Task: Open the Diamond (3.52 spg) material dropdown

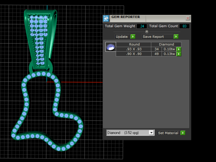Action: pyautogui.click(x=130, y=133)
